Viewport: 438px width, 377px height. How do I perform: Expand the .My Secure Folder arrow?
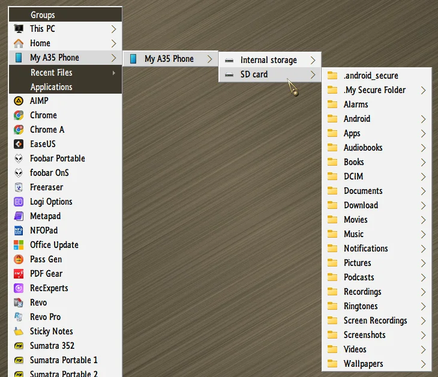(x=424, y=90)
